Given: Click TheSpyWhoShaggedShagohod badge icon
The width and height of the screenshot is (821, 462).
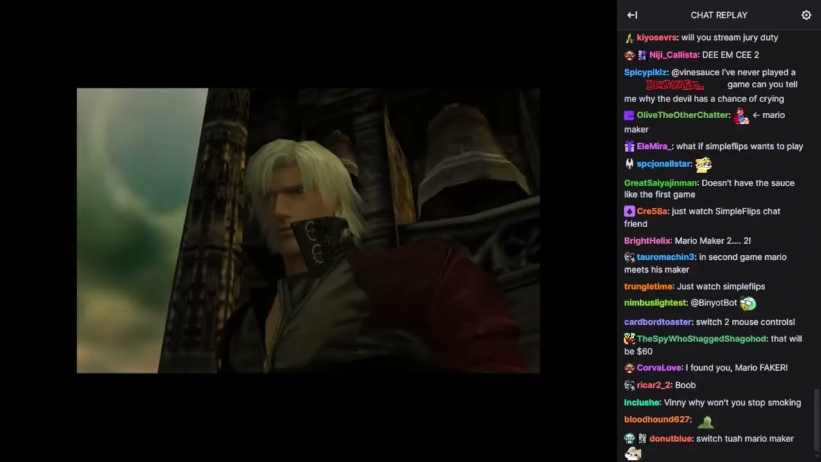Looking at the screenshot, I should [x=629, y=339].
